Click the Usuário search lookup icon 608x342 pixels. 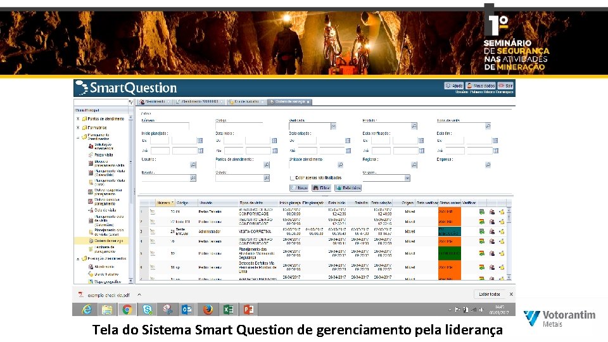pos(193,165)
